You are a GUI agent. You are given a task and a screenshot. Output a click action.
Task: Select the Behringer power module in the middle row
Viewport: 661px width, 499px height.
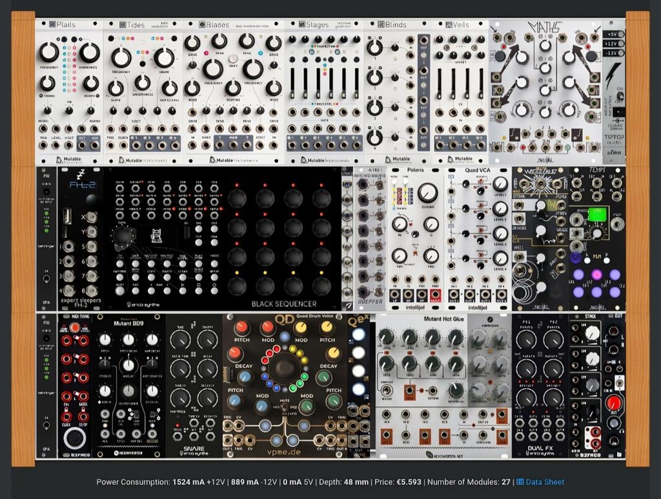click(46, 239)
